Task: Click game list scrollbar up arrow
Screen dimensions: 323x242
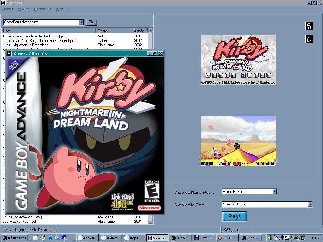Action: 150,30
